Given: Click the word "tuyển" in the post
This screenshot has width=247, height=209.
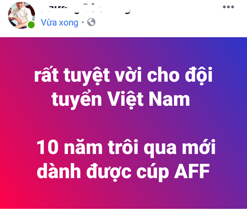Looking at the screenshot, I should pos(77,100).
